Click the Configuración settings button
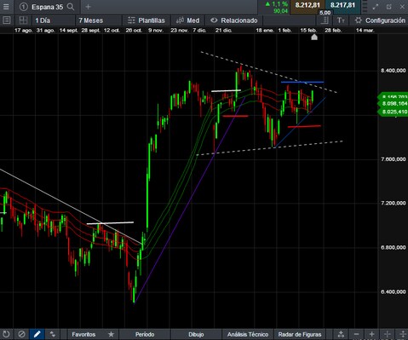 pyautogui.click(x=380, y=20)
